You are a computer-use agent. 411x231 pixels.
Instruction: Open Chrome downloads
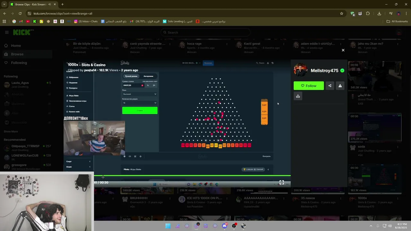379,13
